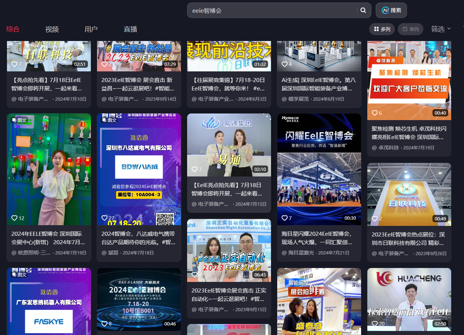
Task: Click the magnifier search icon in the search bar
Action: (363, 11)
